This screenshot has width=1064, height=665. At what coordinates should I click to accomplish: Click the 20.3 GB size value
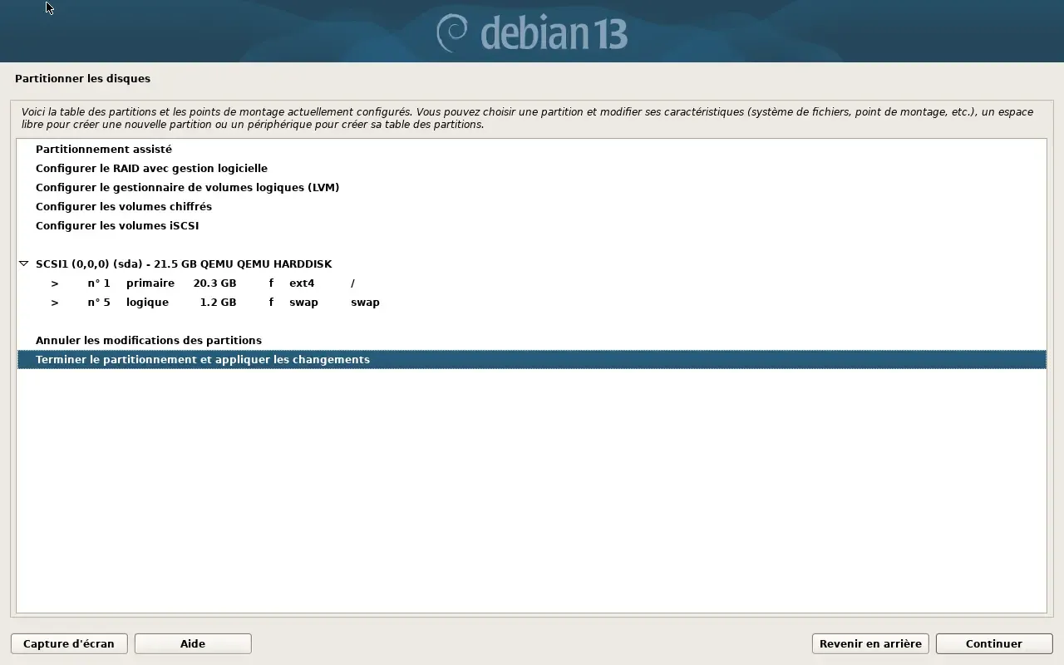click(x=214, y=283)
